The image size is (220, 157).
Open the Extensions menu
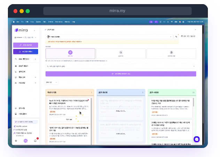coord(59,22)
